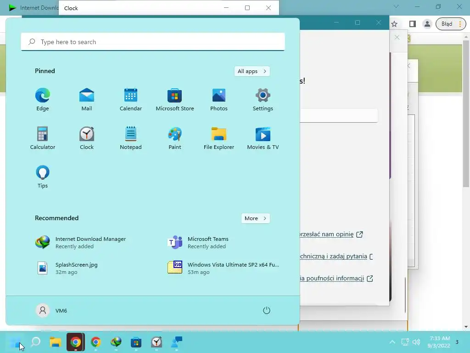Image resolution: width=470 pixels, height=353 pixels.
Task: Switch to Clock from the taskbar
Action: tap(157, 342)
